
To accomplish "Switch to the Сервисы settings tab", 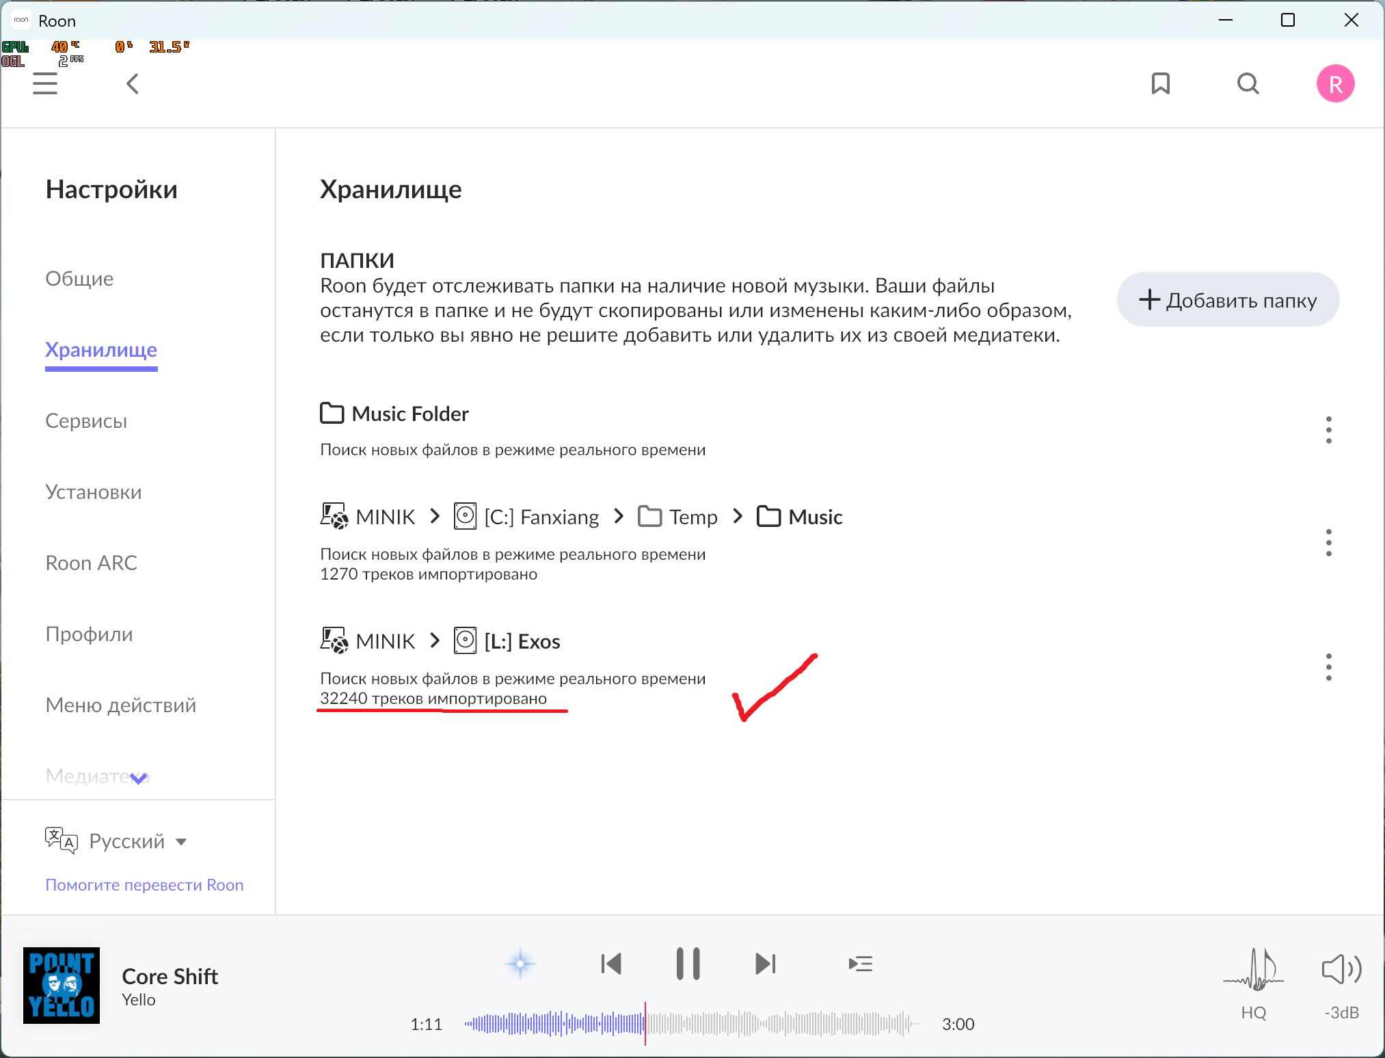I will 86,421.
